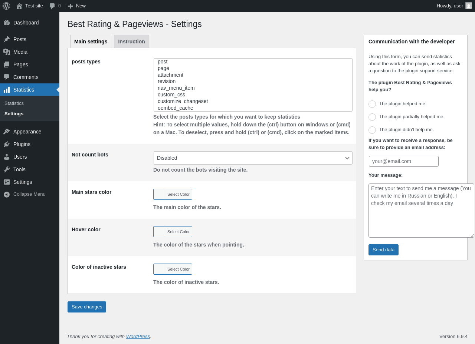Open the Tools wrench icon

pyautogui.click(x=7, y=169)
